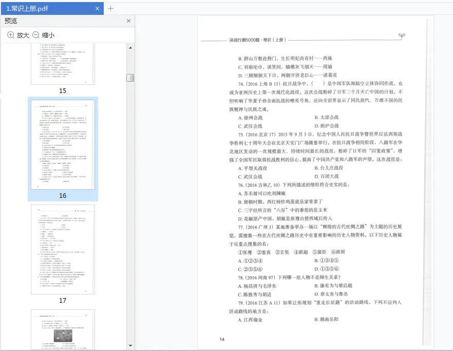Click option A. 苏东坡可以吃到辣椒

(262, 193)
